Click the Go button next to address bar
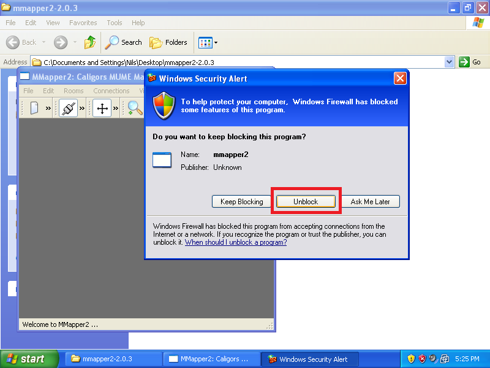The width and height of the screenshot is (490, 368). coord(470,62)
